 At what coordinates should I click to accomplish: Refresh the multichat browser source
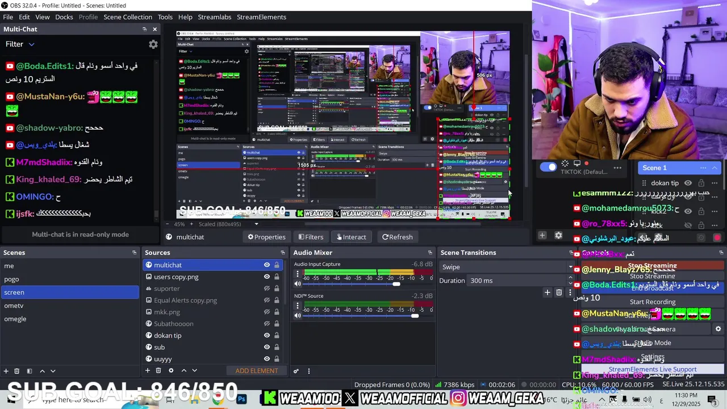tap(397, 237)
